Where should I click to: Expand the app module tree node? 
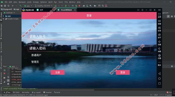tap(3, 16)
